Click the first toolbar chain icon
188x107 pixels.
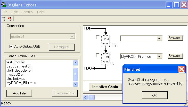pos(3,19)
